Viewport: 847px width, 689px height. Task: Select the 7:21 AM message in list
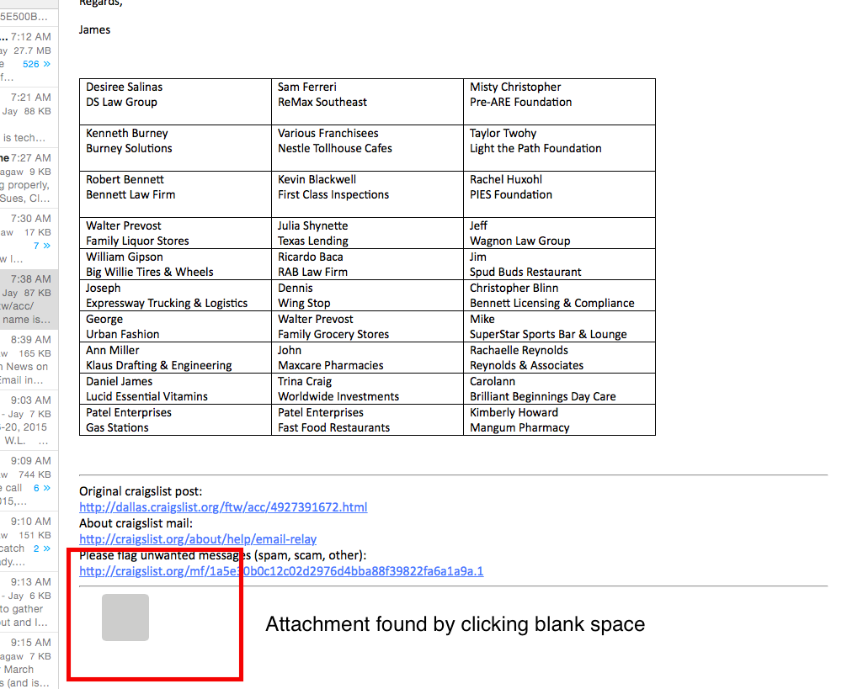coord(29,117)
